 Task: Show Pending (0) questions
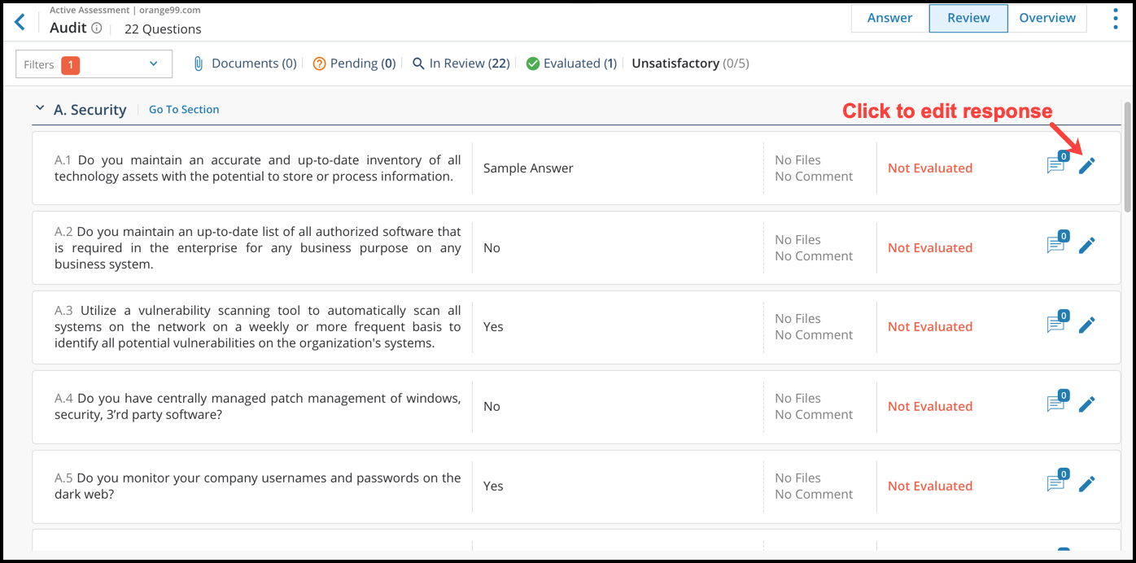(363, 63)
